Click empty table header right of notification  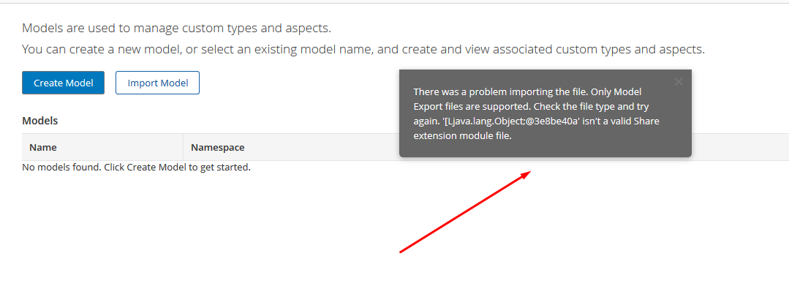(x=739, y=147)
